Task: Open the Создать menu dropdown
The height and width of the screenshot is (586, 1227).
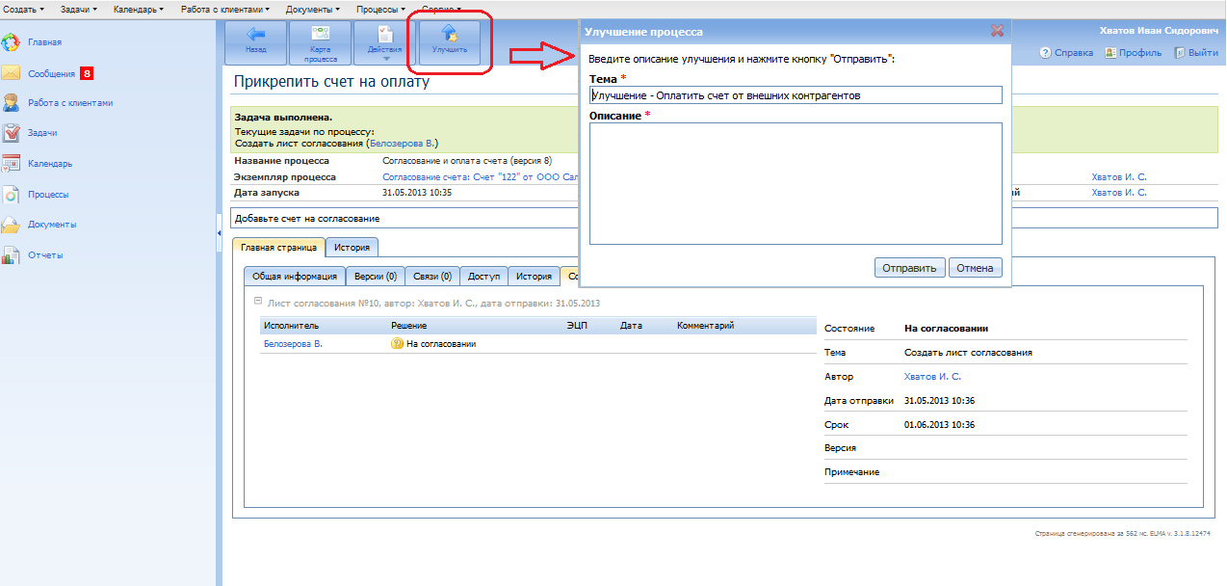Action: (x=24, y=9)
